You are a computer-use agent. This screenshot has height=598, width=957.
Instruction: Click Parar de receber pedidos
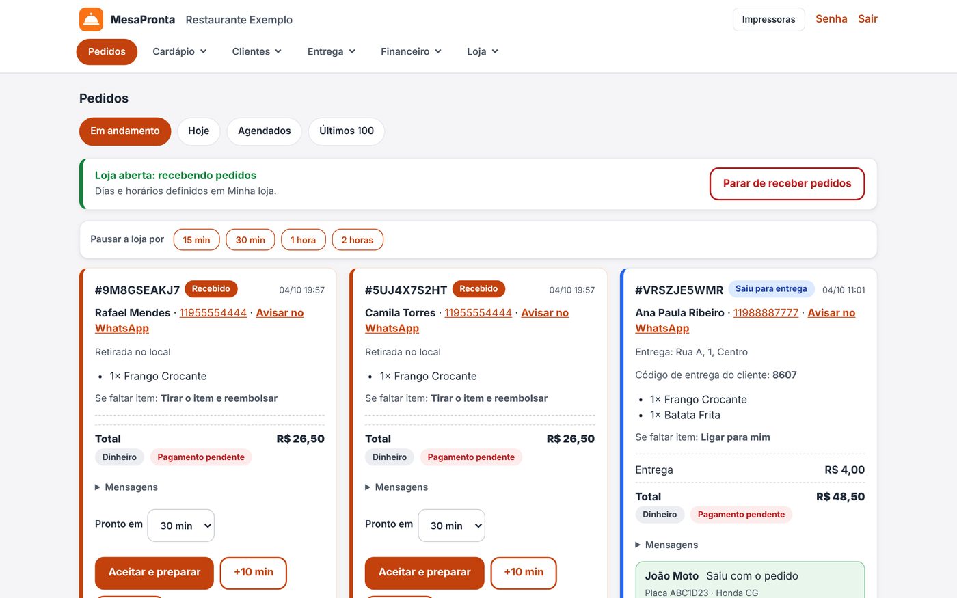click(787, 184)
